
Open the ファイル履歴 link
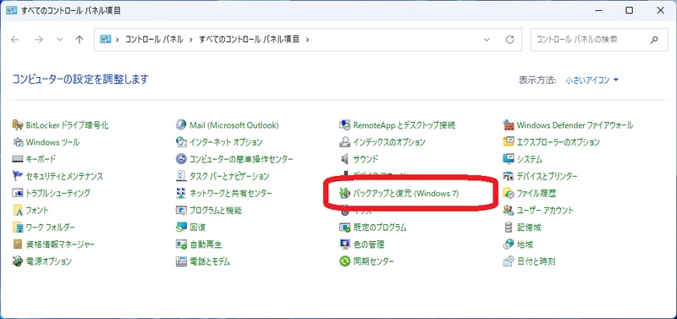(x=536, y=194)
